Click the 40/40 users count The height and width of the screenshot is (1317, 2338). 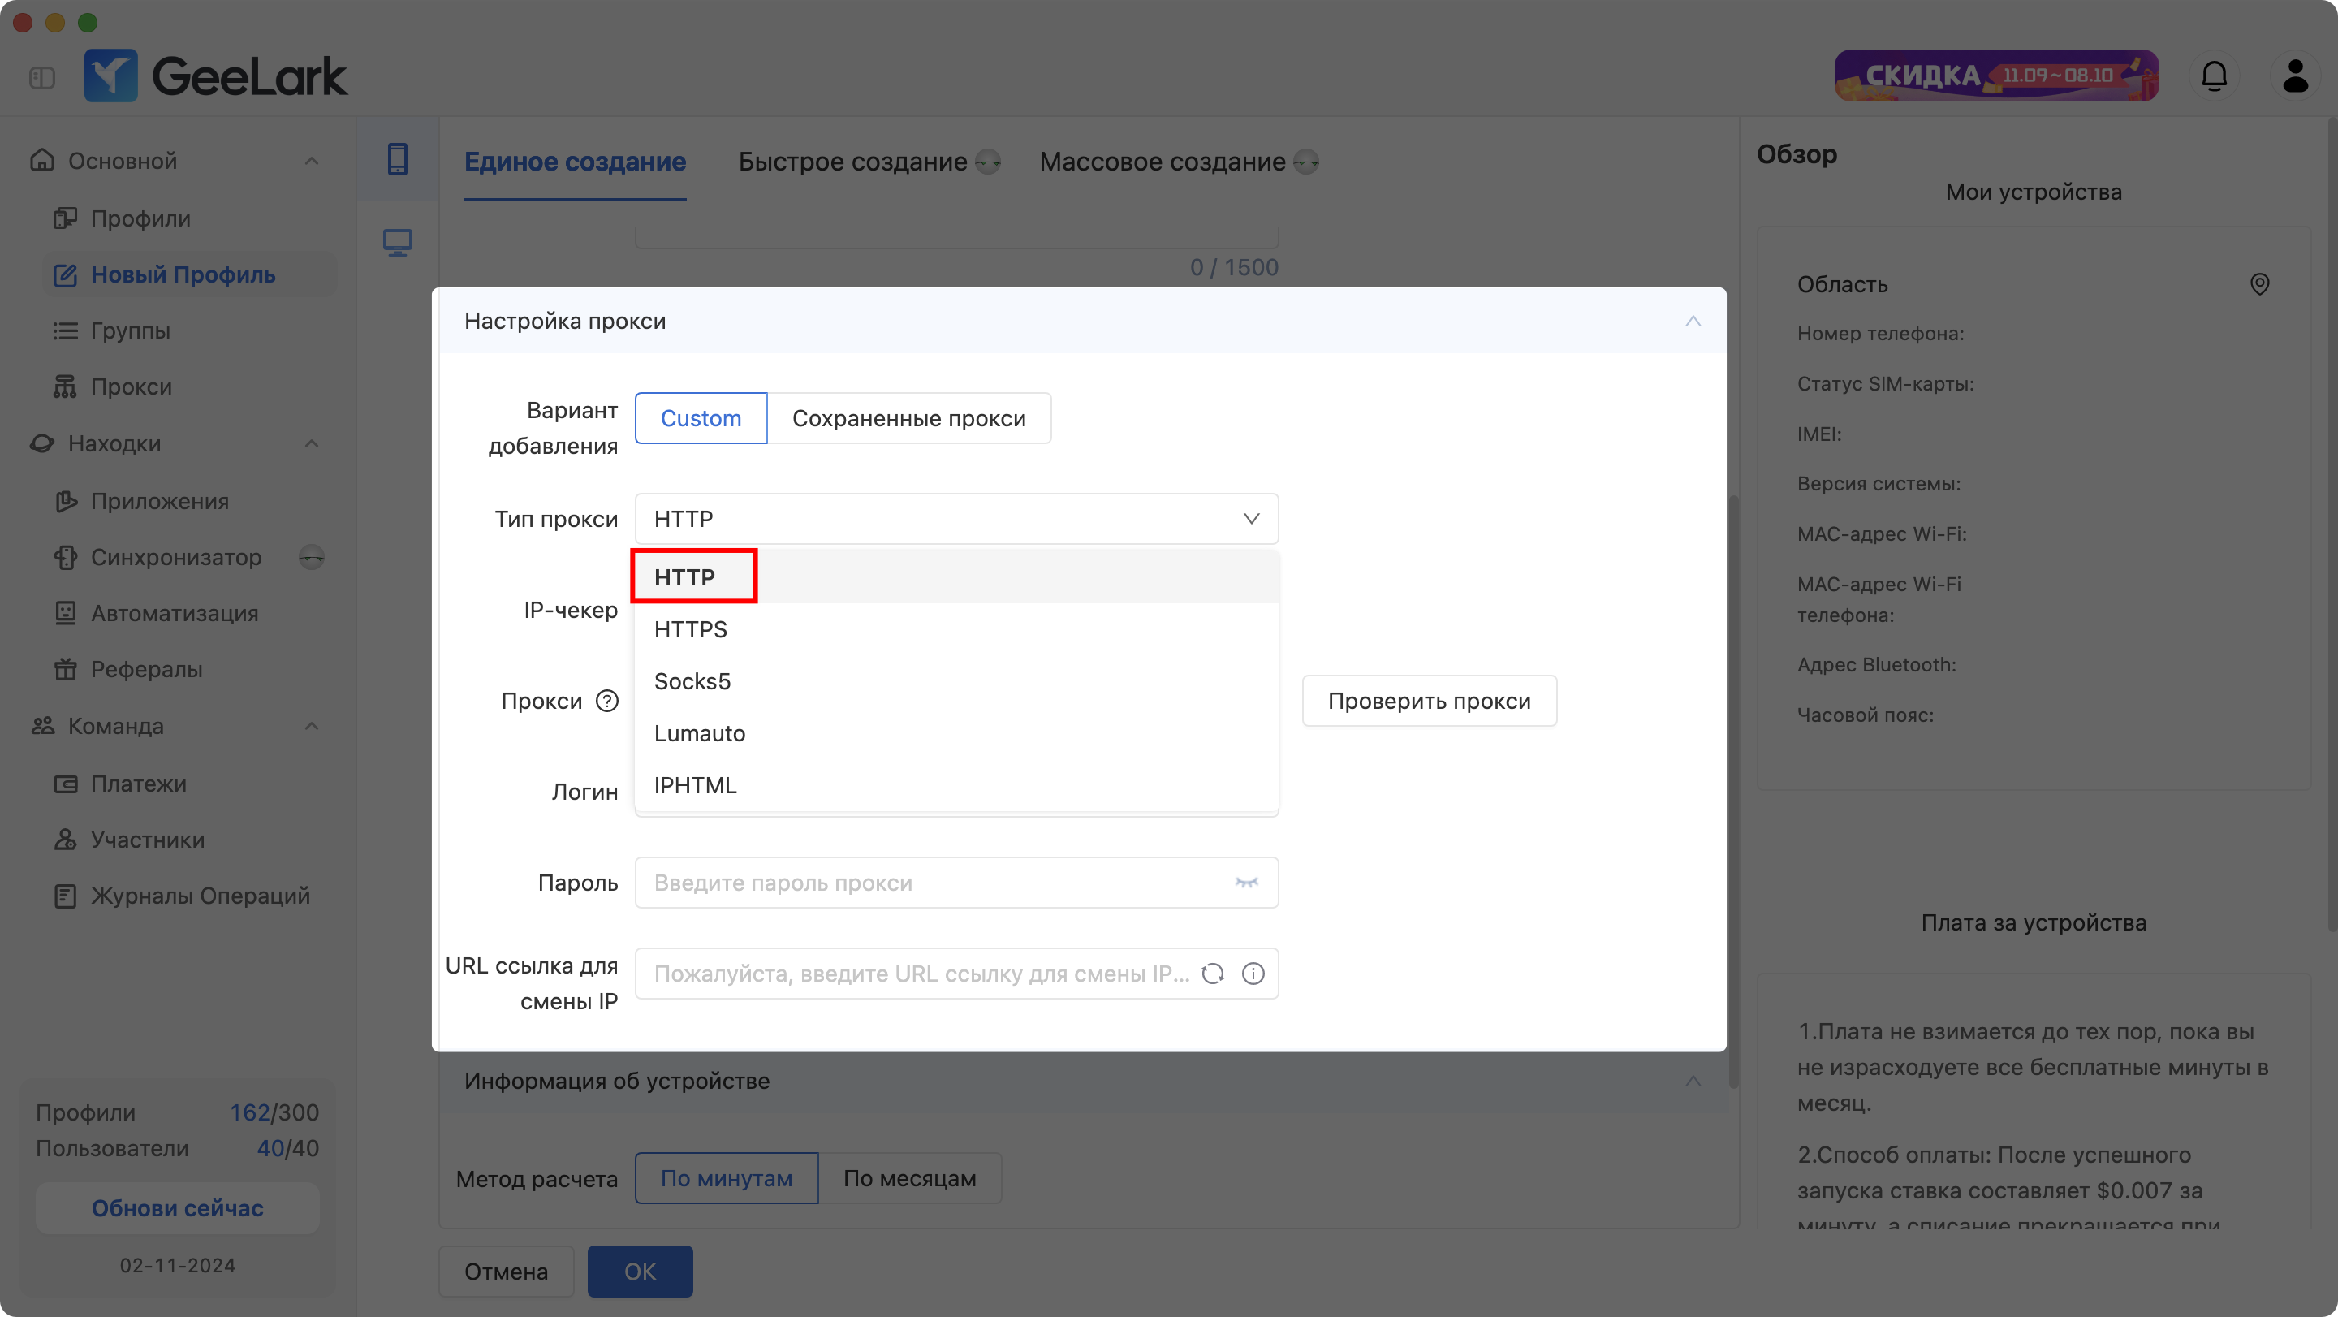pos(287,1148)
